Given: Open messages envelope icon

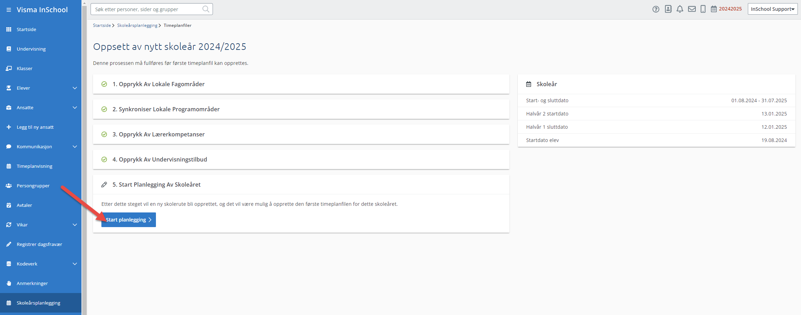Looking at the screenshot, I should coord(692,9).
